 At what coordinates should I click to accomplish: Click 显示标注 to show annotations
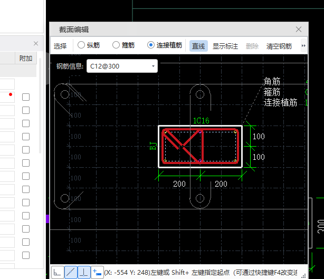point(225,46)
